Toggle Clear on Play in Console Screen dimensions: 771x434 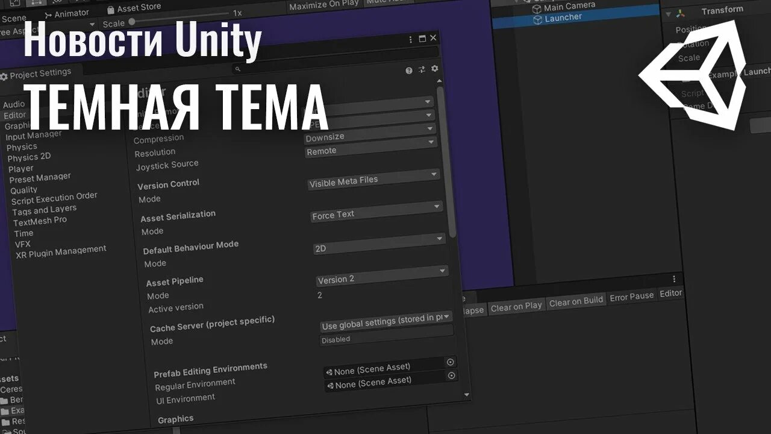click(x=516, y=306)
